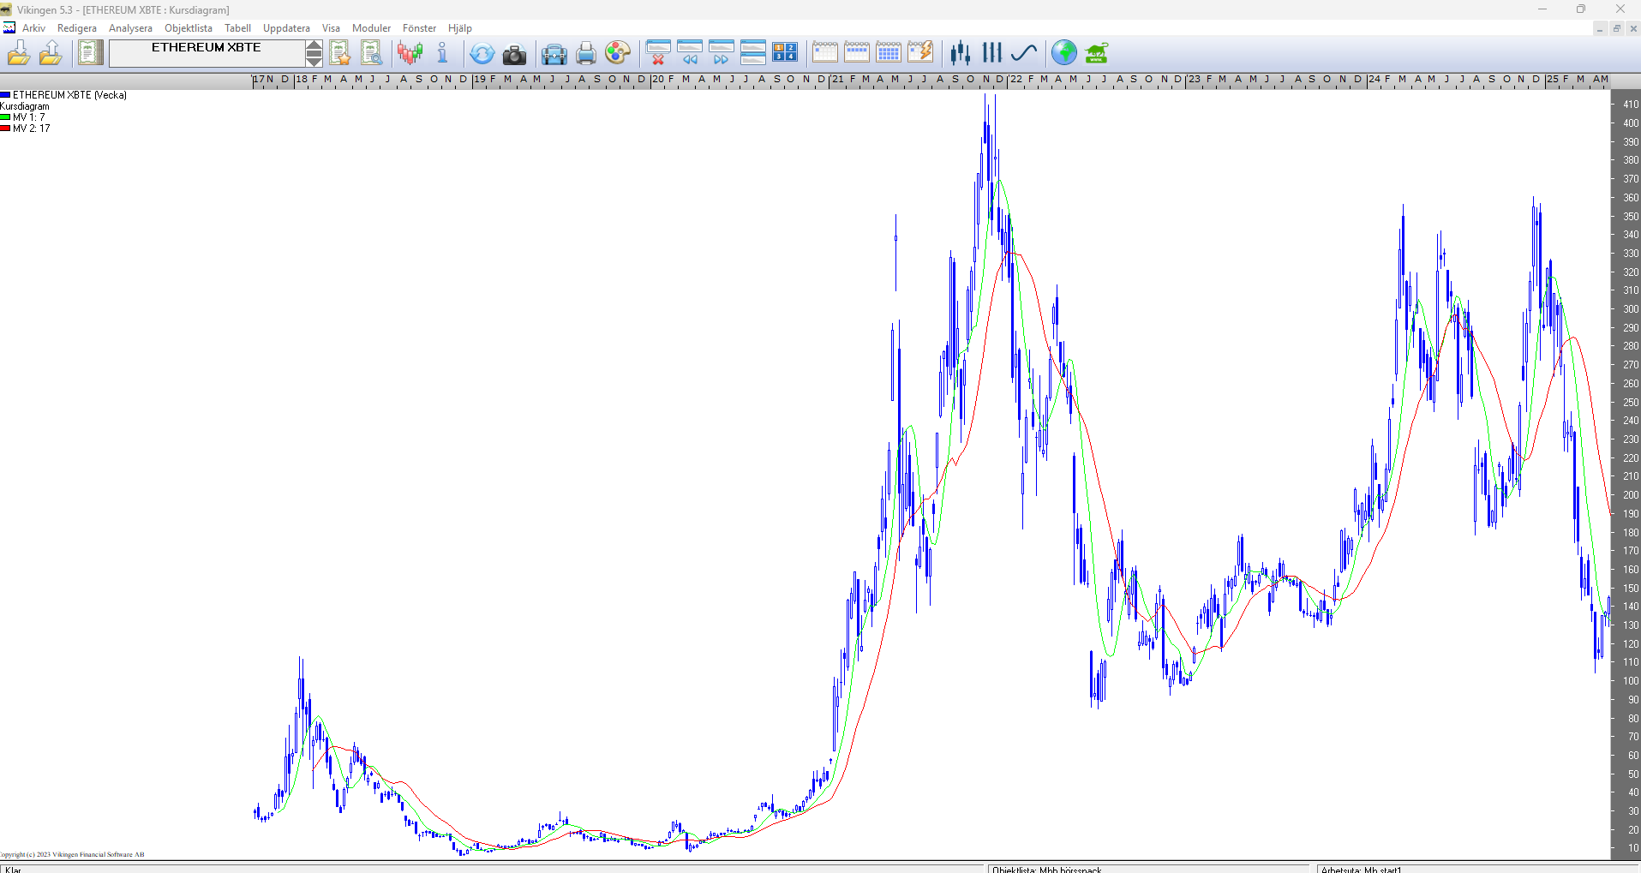Click the blue refresh arrows icon

pos(482,54)
